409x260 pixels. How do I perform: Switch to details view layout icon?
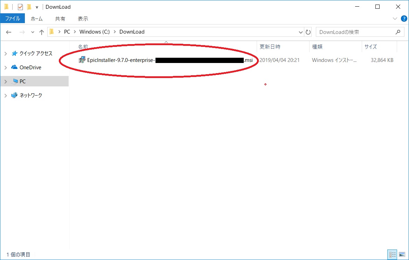coord(392,254)
